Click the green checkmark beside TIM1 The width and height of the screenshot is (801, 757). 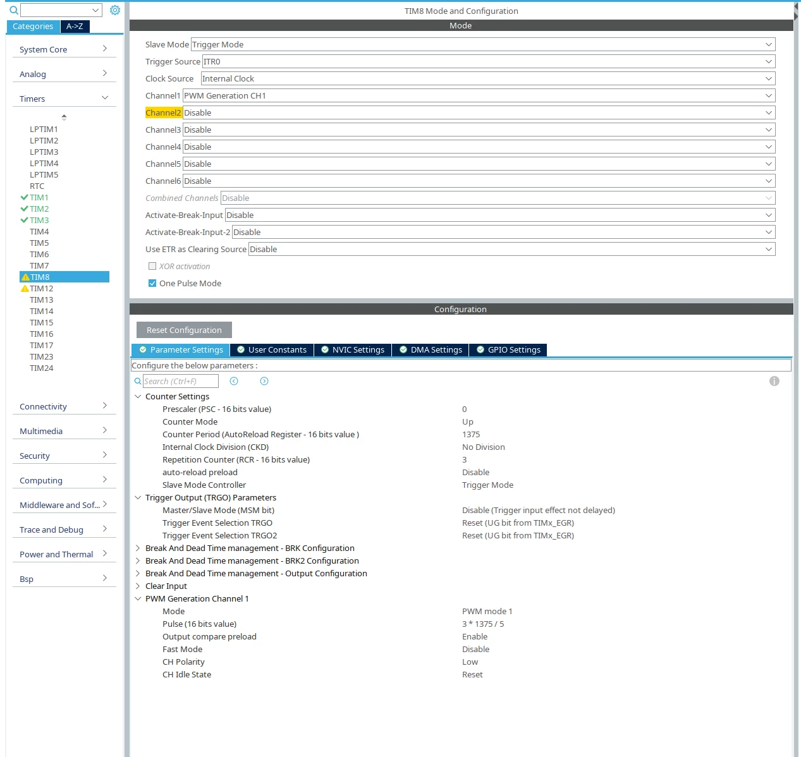pos(24,197)
